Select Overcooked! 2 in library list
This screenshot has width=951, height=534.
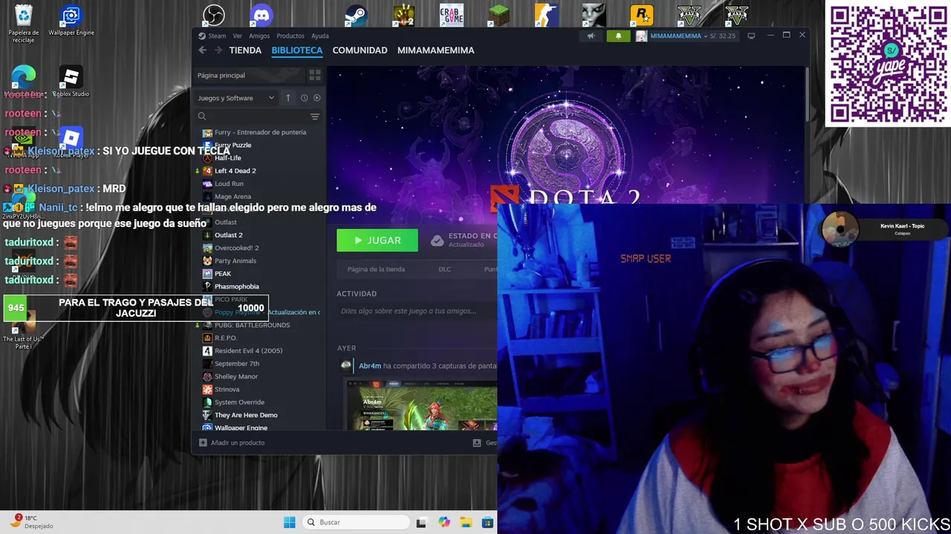(x=236, y=248)
